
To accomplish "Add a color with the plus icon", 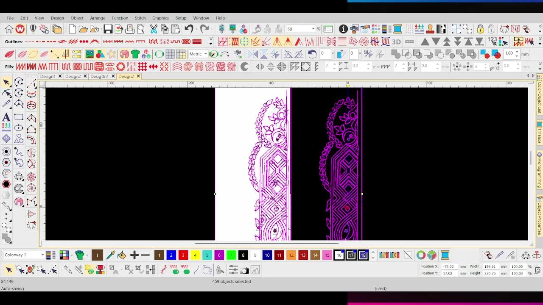I will [134, 255].
